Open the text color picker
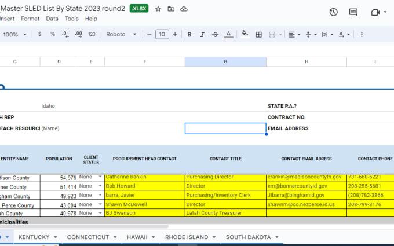Image resolution: width=394 pixels, height=246 pixels. click(228, 34)
